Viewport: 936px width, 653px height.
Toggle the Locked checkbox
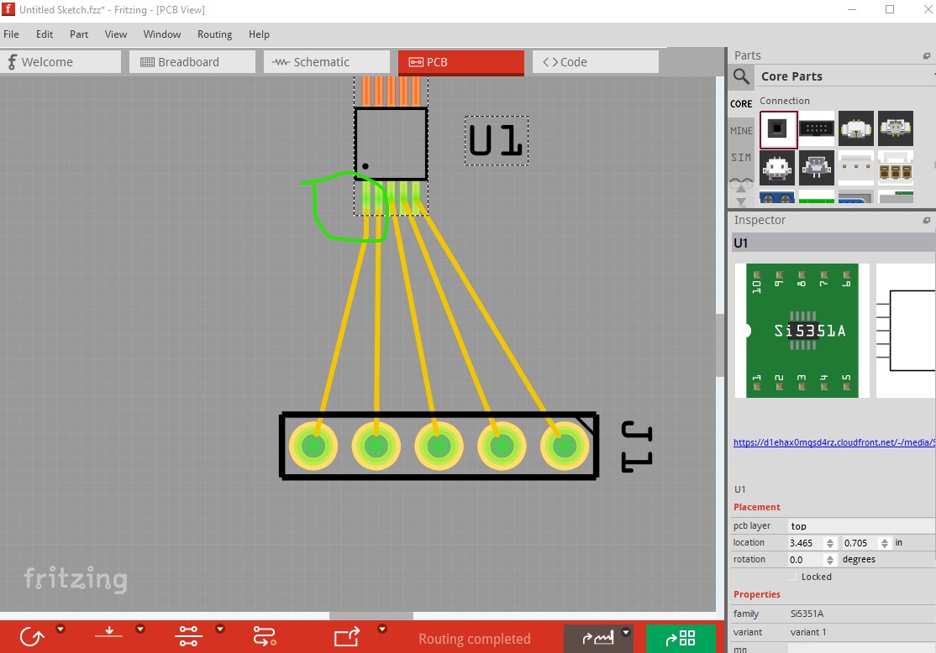tap(794, 577)
